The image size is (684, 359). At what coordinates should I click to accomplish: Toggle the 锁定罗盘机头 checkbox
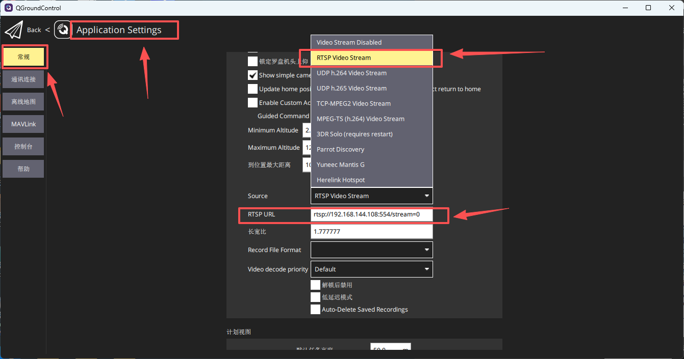pos(252,61)
